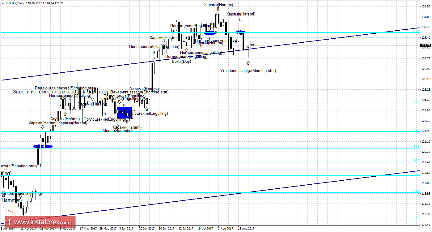Click the down arrow under the topmost Harami label
Image resolution: width=432 pixels, height=232 pixels.
click(x=218, y=9)
